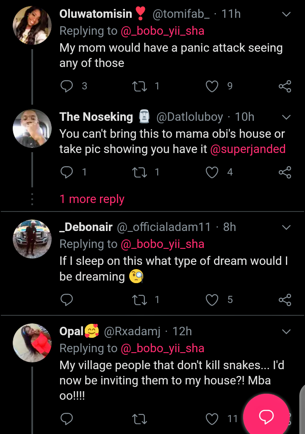Viewport: 305px width, 434px height.
Task: Open _Debonair's profile avatar
Action: (32, 239)
